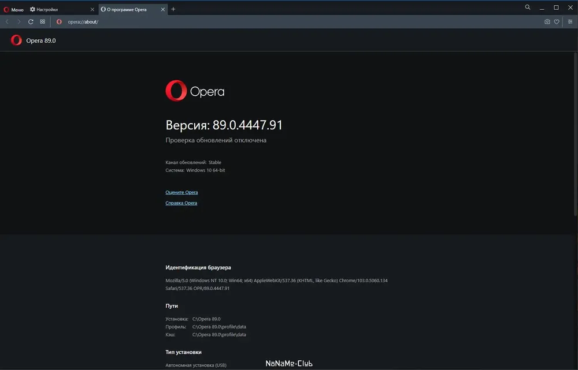Take a snapshot with camera icon
This screenshot has height=370, width=578.
(547, 22)
